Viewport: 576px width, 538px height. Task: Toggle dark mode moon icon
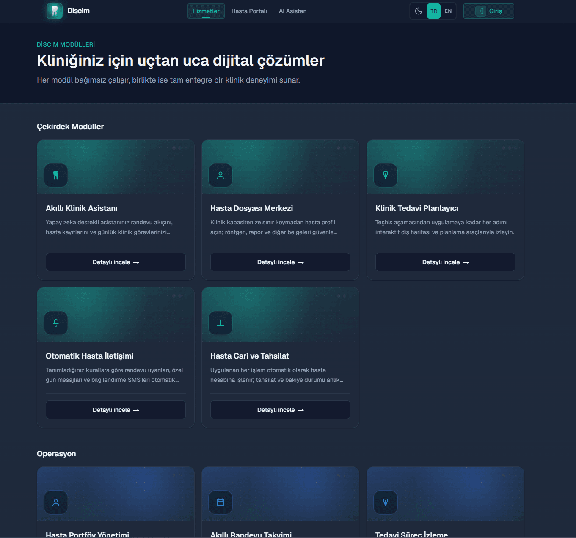pyautogui.click(x=419, y=11)
